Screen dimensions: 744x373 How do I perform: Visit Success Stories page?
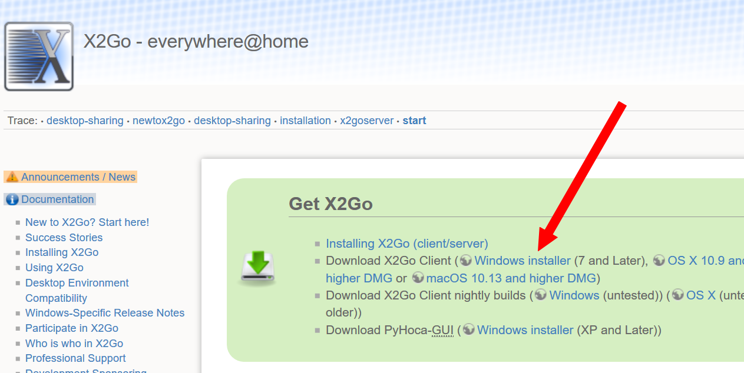(64, 238)
